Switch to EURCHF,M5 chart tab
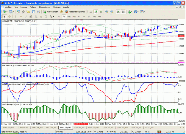186x134 pixels. pos(37,127)
